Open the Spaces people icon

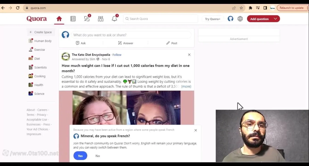(x=100, y=19)
